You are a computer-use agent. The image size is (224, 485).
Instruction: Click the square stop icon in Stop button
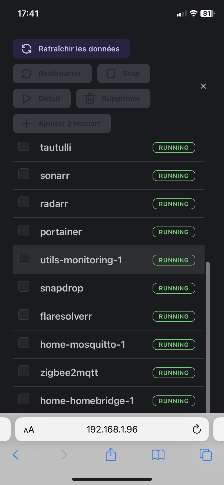(x=111, y=74)
